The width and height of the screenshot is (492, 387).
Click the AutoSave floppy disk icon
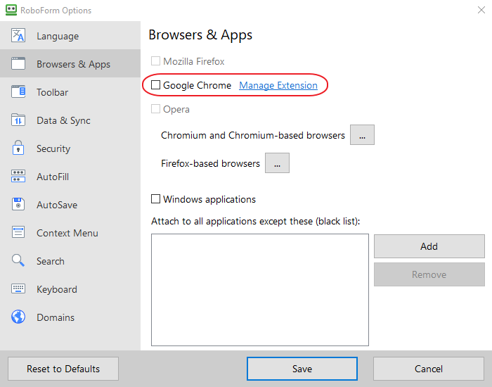click(x=18, y=204)
